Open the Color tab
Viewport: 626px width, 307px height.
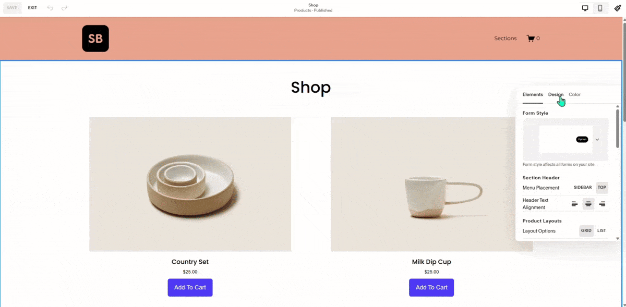(574, 94)
